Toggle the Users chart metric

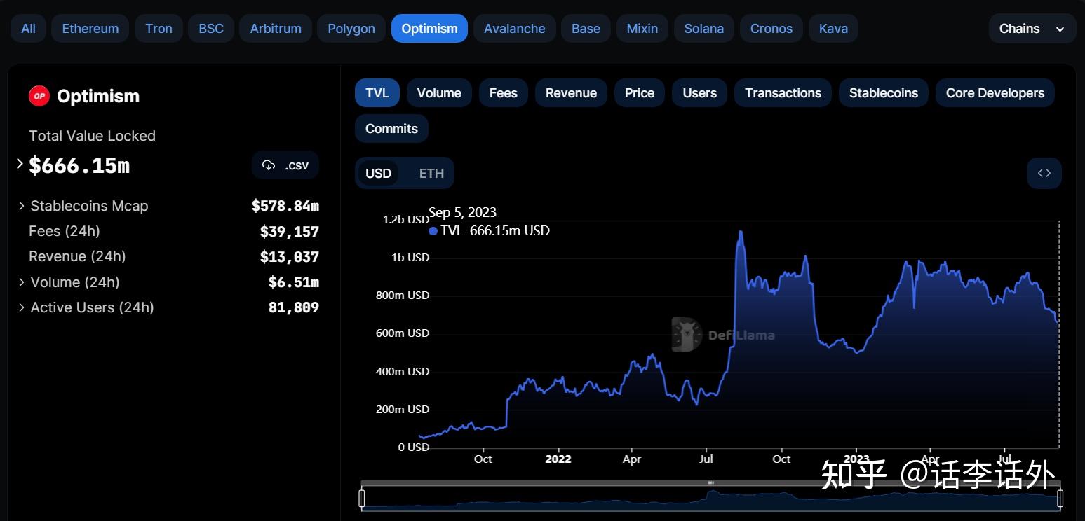click(700, 93)
